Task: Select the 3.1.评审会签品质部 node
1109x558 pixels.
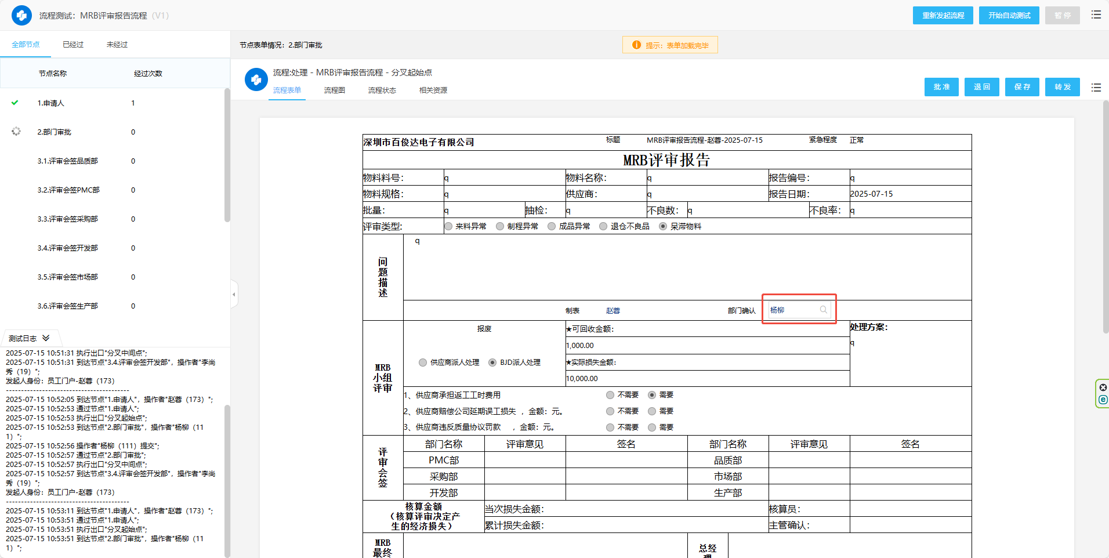Action: tap(68, 161)
